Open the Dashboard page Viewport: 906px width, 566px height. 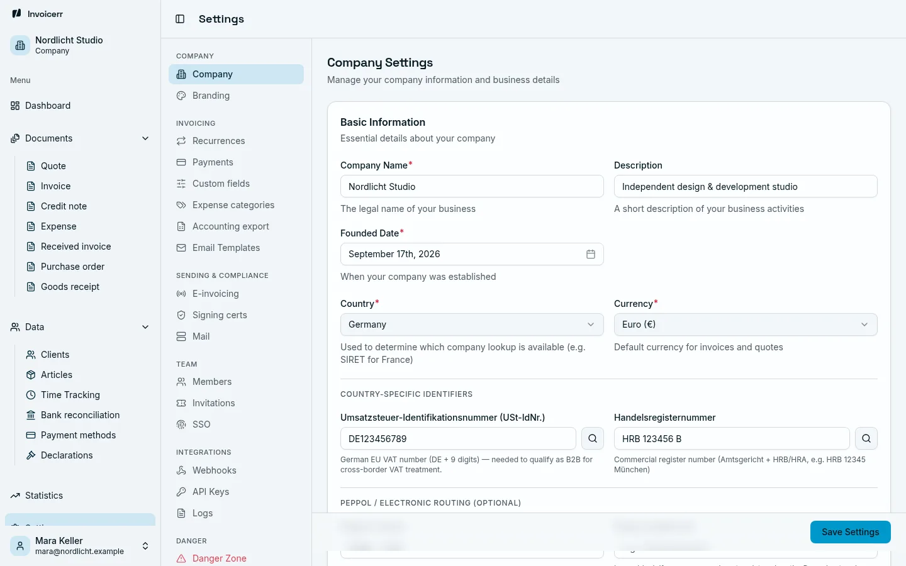[x=80, y=106]
